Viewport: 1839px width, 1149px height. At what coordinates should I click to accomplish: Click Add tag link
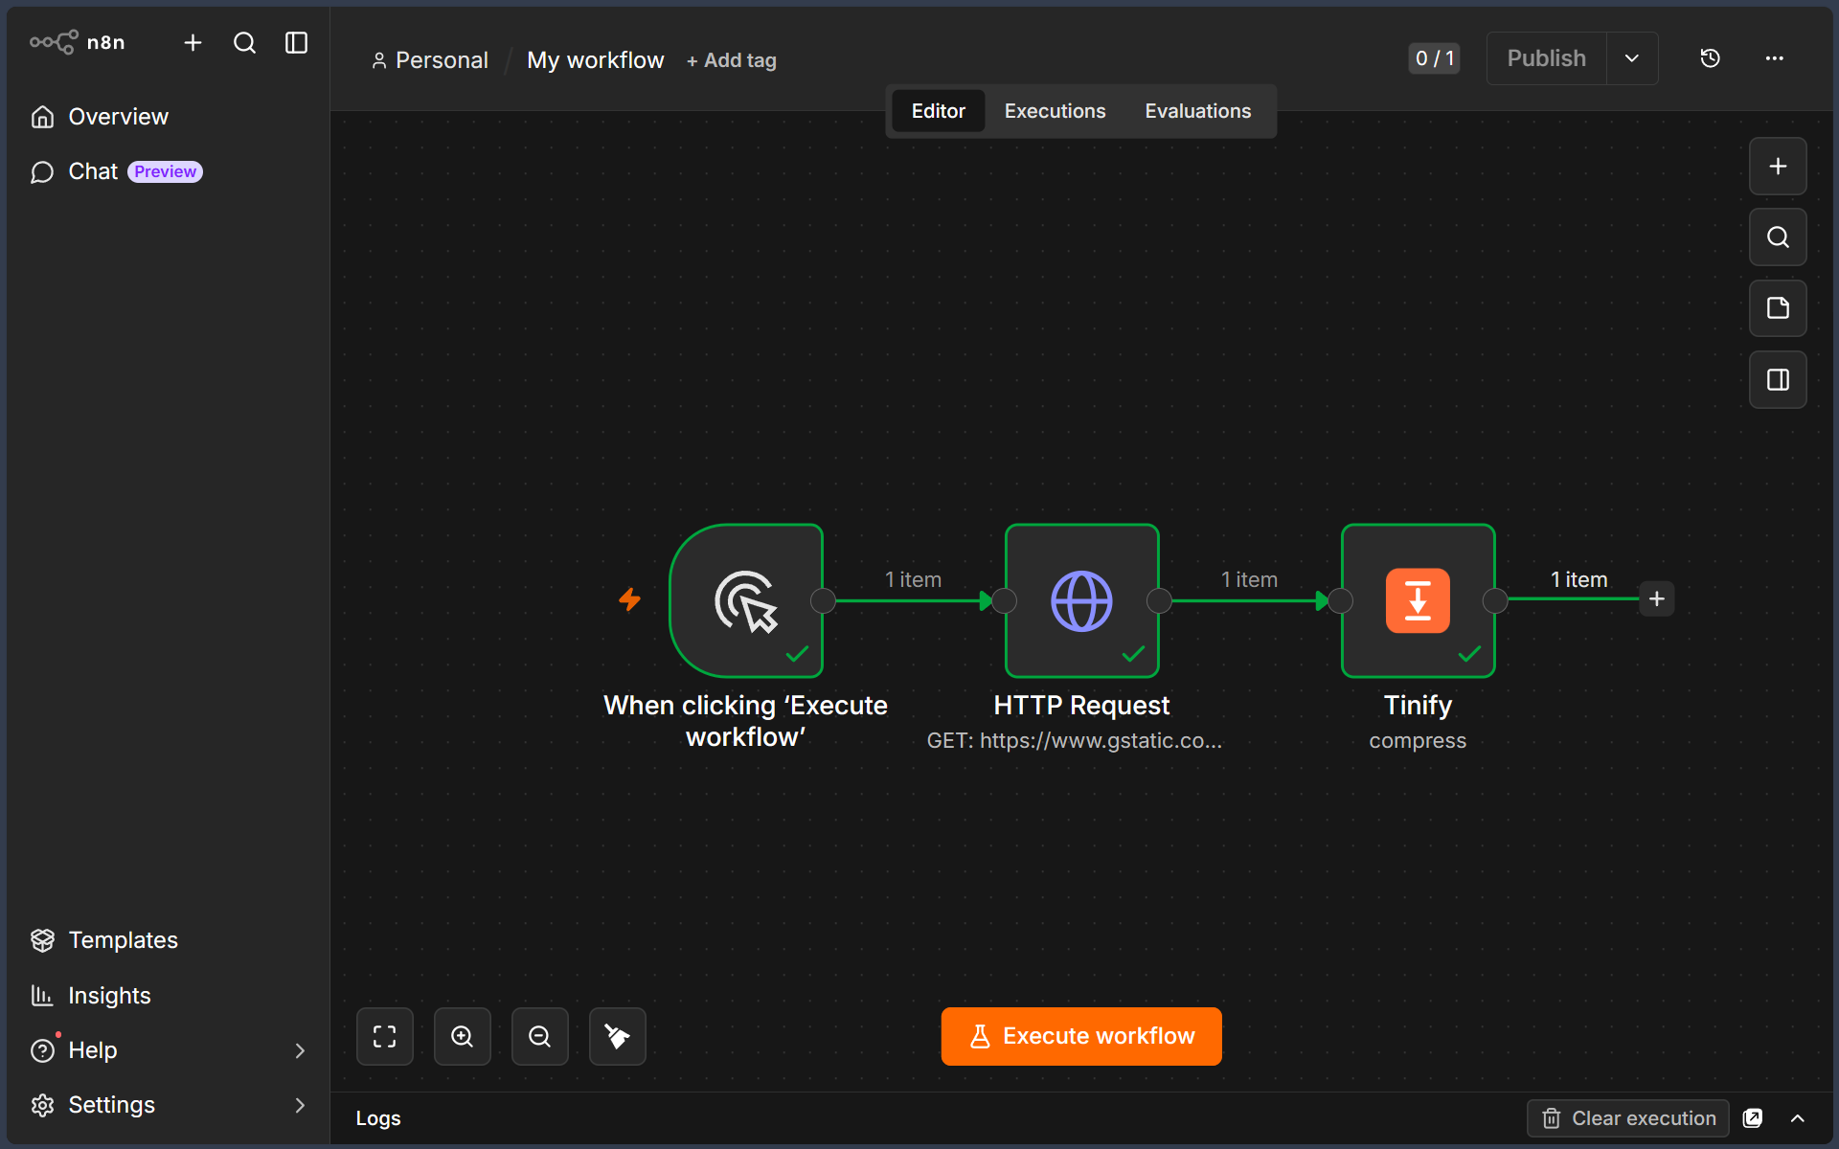pos(731,60)
